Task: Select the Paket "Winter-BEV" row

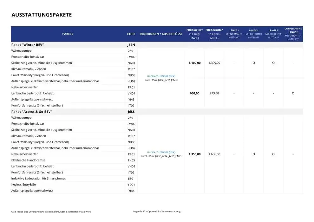Action: [28, 45]
